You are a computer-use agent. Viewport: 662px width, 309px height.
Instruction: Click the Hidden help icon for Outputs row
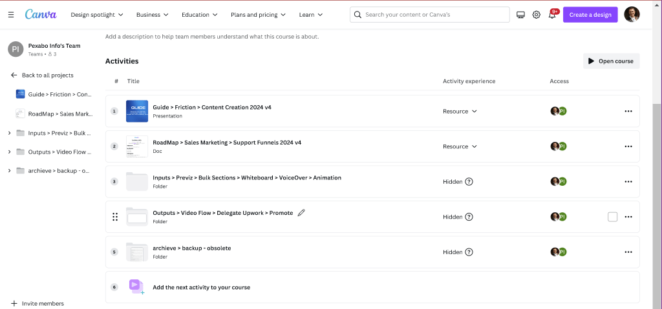tap(469, 217)
